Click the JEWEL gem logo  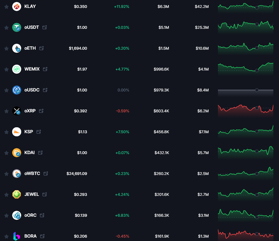tap(17, 194)
